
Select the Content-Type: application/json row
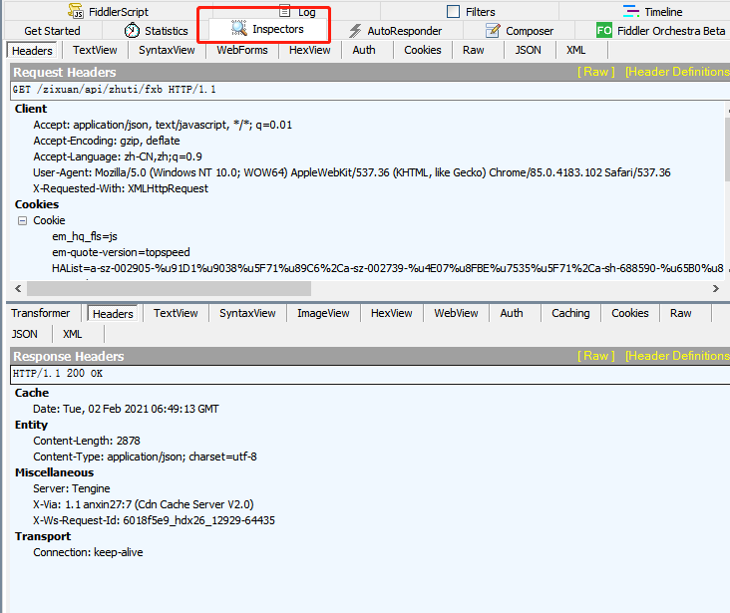[145, 457]
